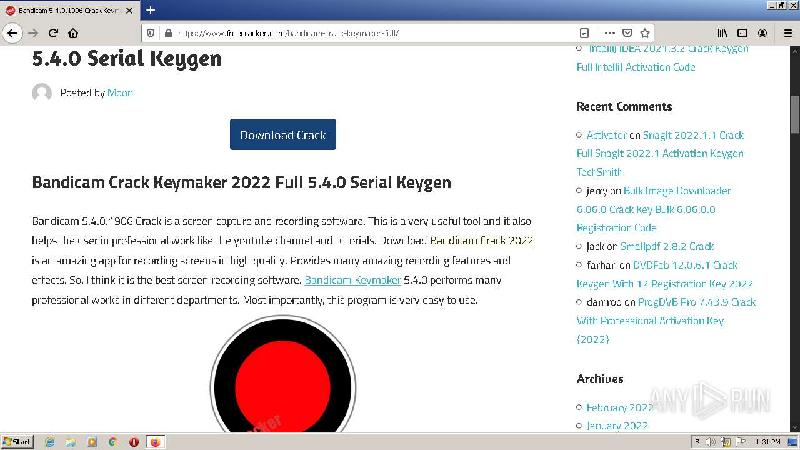This screenshot has height=450, width=800.
Task: Show hidden system tray icons
Action: tap(697, 442)
